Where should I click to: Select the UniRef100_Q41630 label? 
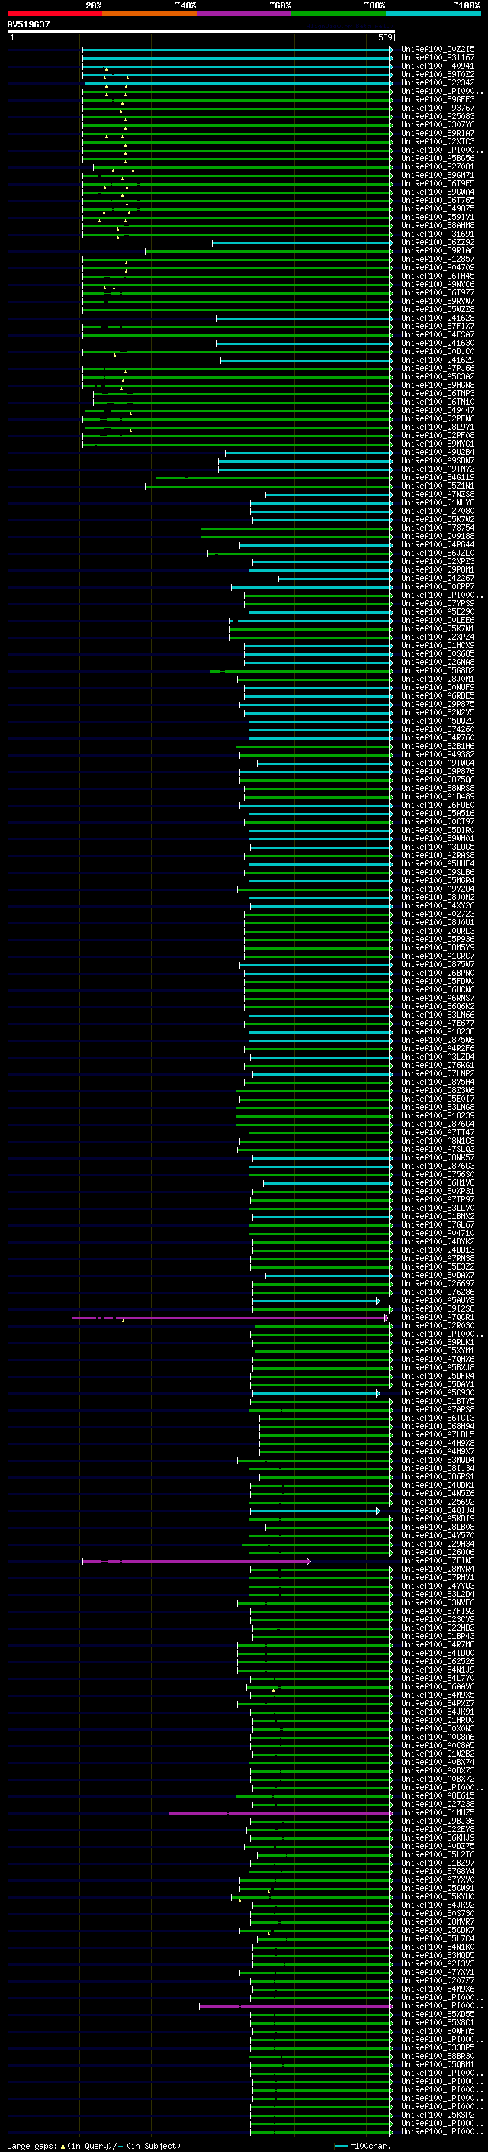[x=438, y=343]
